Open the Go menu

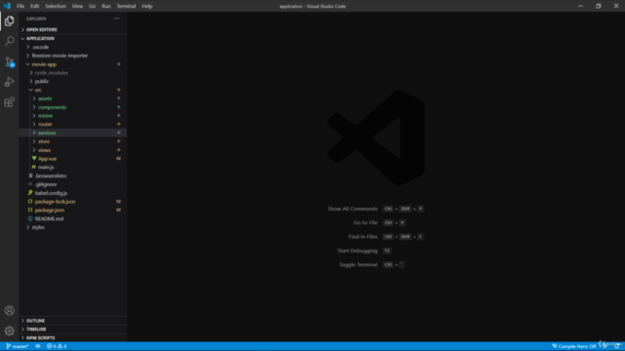coord(92,6)
